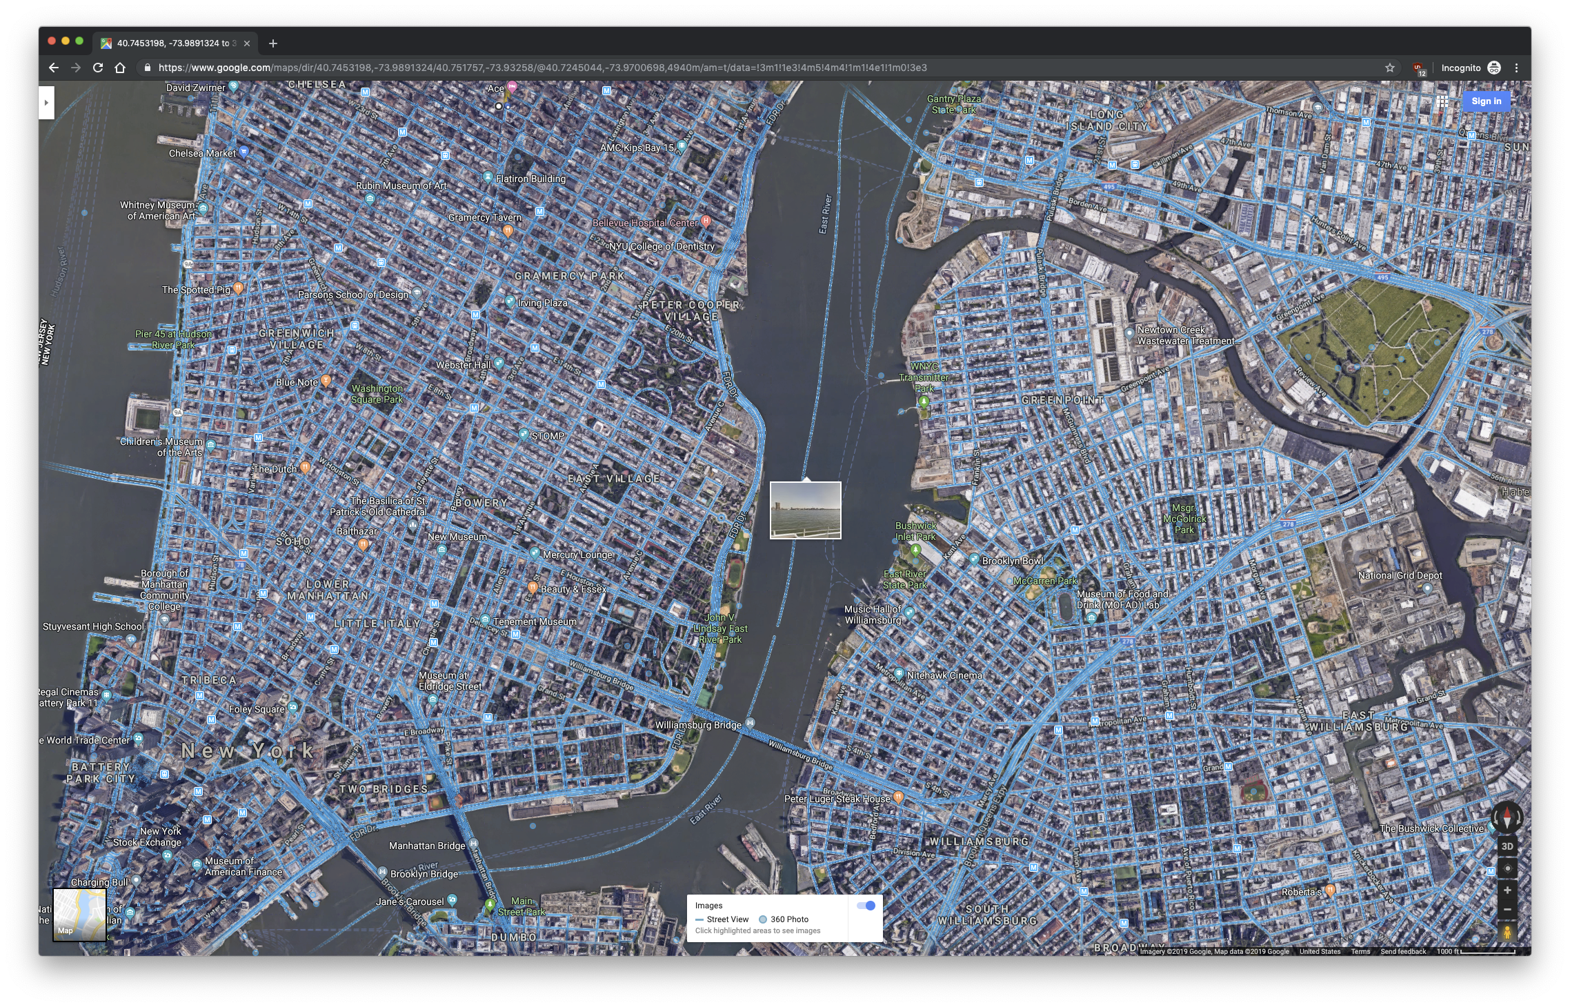The image size is (1570, 1007).
Task: Select the Tenement Museum pin
Action: point(486,620)
